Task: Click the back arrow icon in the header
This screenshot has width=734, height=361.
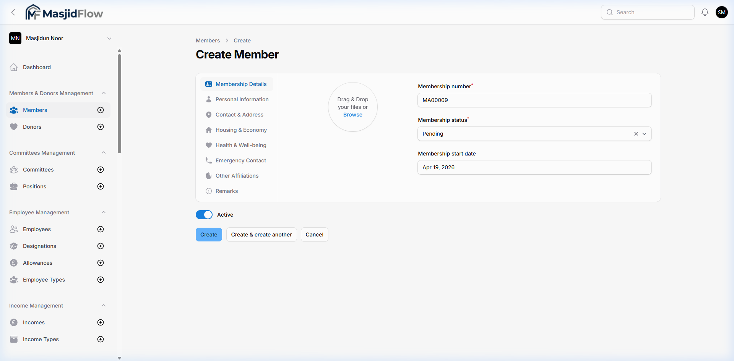Action: coord(13,12)
